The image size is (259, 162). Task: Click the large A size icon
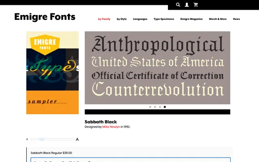point(77,139)
